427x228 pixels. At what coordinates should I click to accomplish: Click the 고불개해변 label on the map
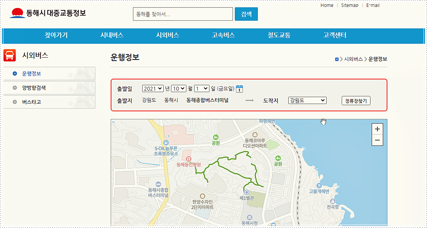tap(319, 192)
